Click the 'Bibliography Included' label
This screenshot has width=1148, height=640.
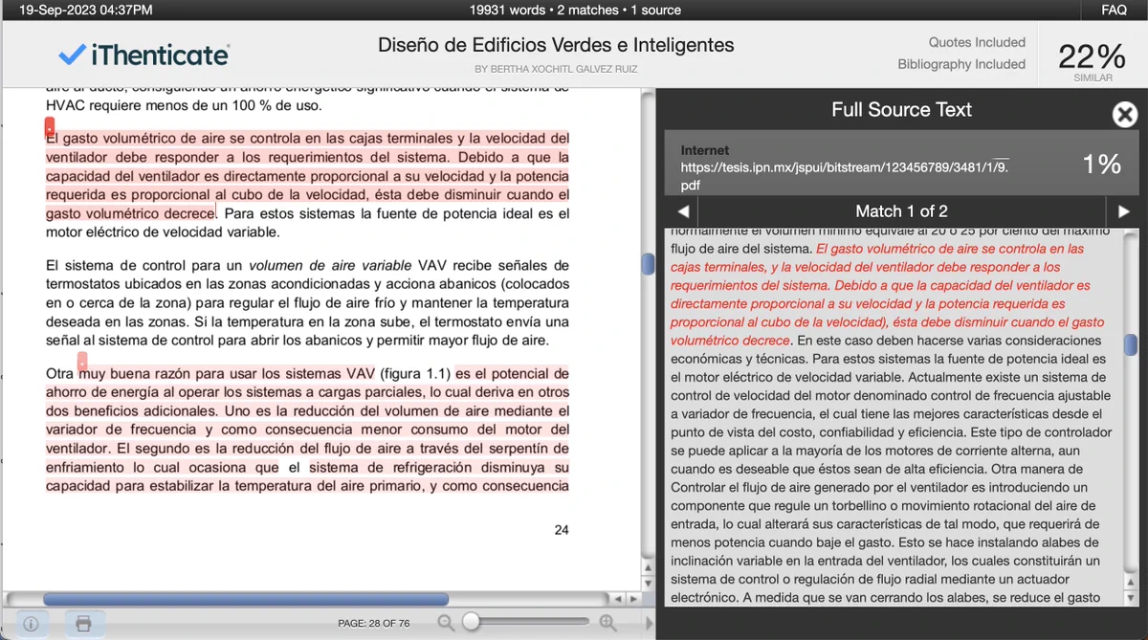pos(961,64)
